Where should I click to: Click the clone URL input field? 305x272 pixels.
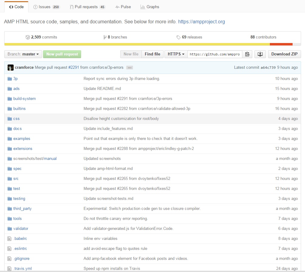(215, 54)
